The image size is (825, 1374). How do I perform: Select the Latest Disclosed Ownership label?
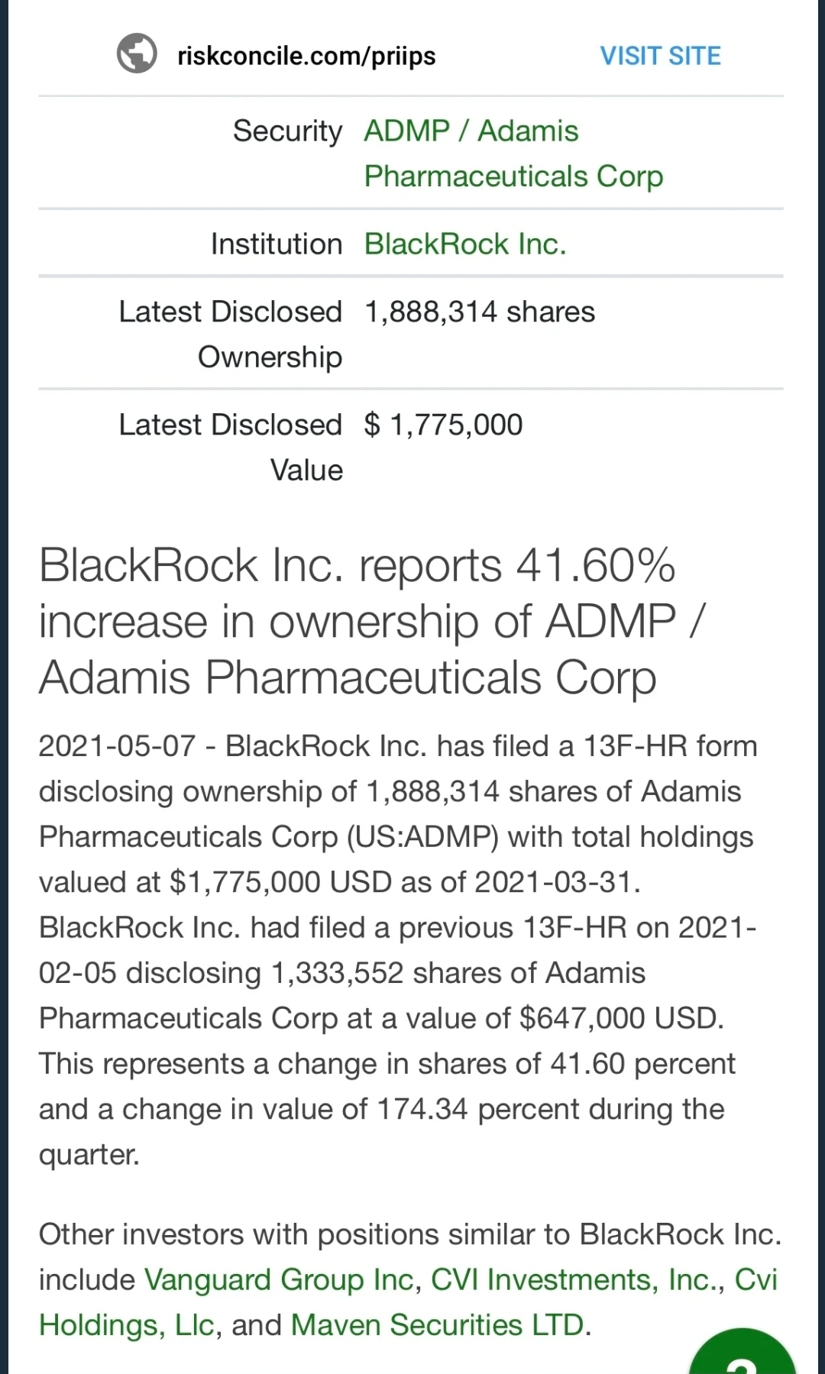pyautogui.click(x=230, y=335)
